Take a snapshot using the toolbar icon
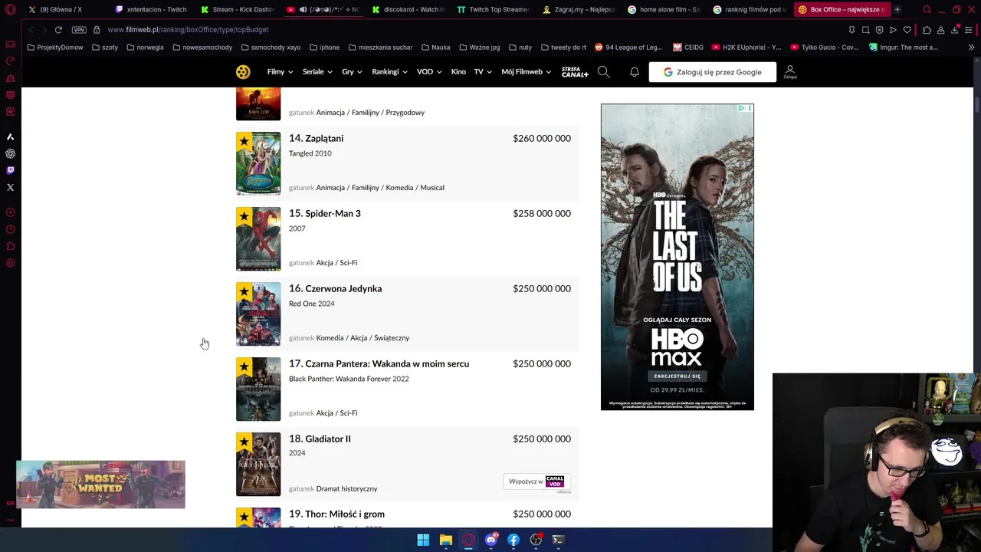This screenshot has width=981, height=552. pos(865,29)
